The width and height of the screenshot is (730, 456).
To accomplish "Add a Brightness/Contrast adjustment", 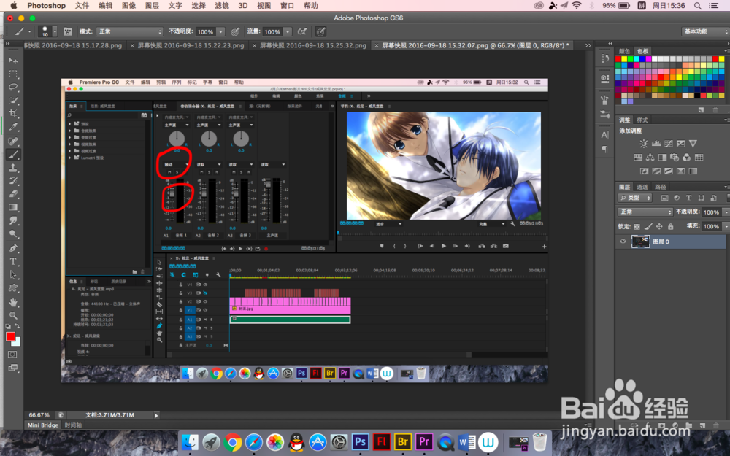I will tap(643, 144).
